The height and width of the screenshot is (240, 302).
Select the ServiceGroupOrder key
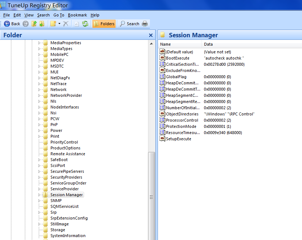pos(68,183)
